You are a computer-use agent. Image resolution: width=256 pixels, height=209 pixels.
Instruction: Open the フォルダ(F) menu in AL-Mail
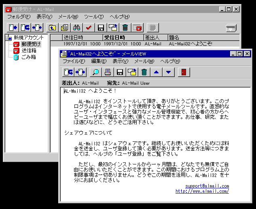click(x=19, y=17)
